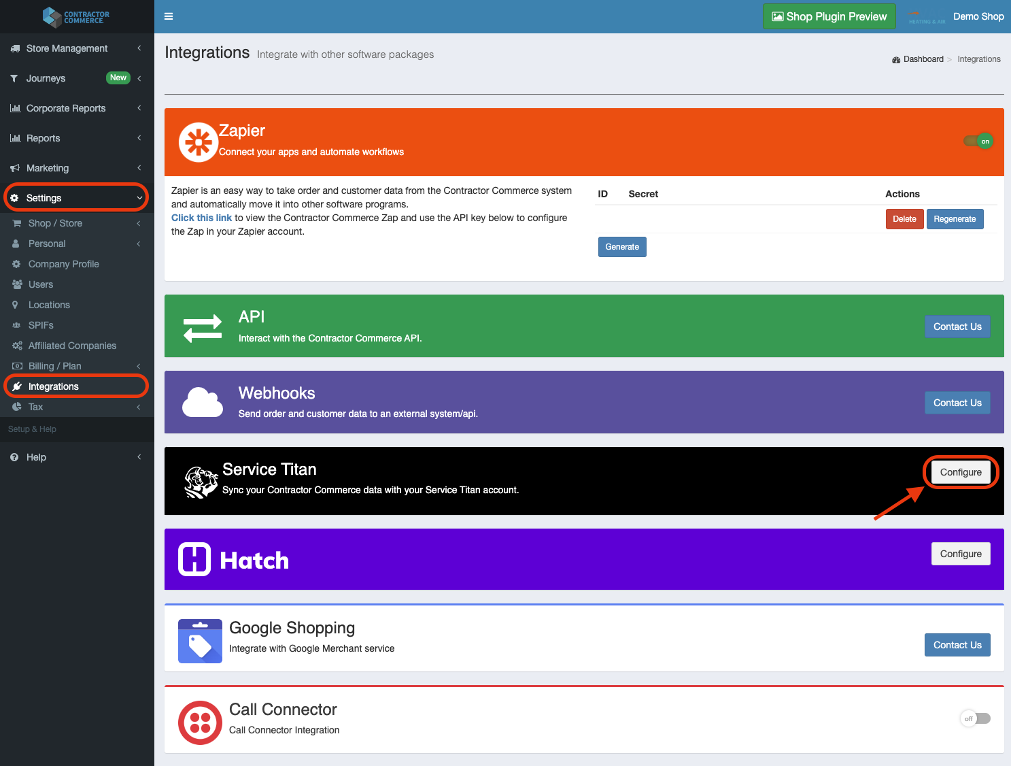Enable the Call Connector toggle

pyautogui.click(x=975, y=718)
